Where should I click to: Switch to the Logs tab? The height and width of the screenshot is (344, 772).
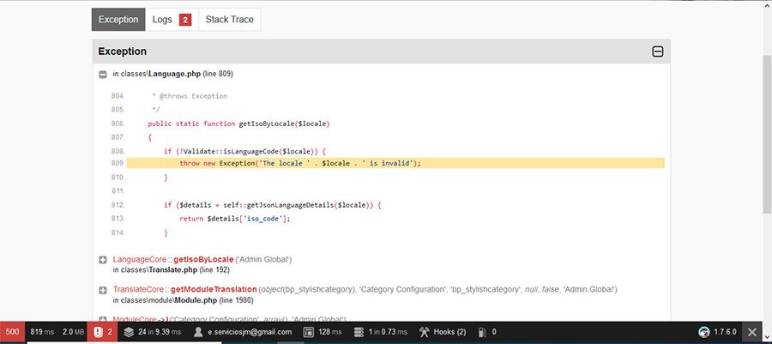click(172, 20)
